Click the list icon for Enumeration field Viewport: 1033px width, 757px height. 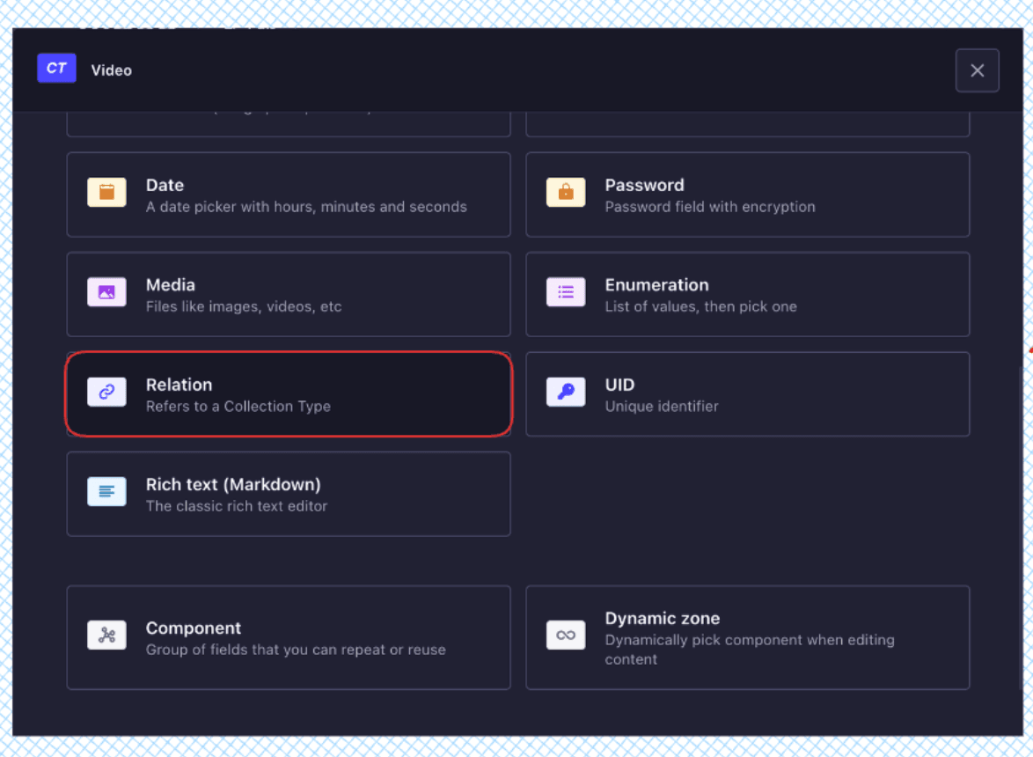click(x=566, y=292)
